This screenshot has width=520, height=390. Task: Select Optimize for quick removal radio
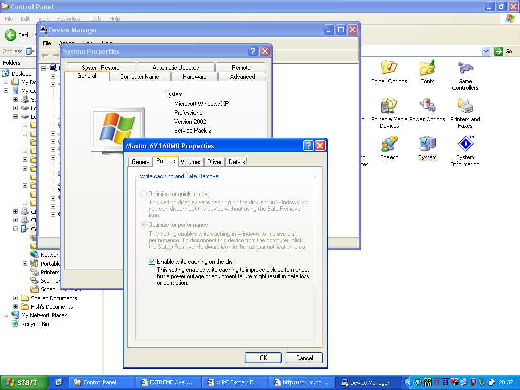143,193
